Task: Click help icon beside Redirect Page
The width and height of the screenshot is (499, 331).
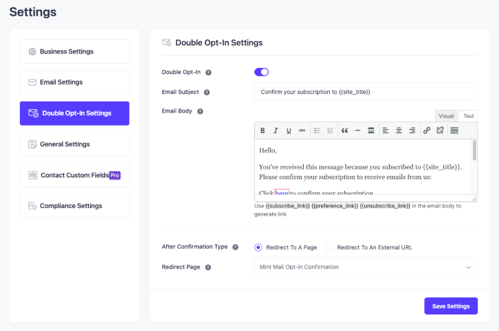Action: pyautogui.click(x=208, y=267)
